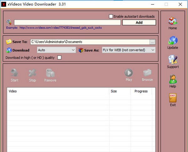Viewport: 188px width, 152px height.
Task: Click the Play video icon
Action: pyautogui.click(x=128, y=73)
